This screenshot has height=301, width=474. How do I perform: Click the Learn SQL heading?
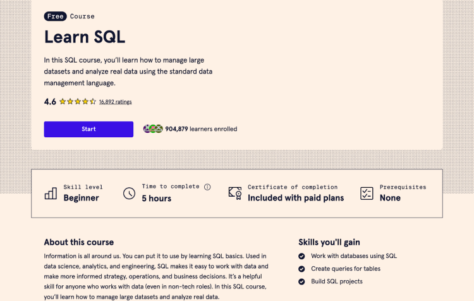tap(85, 37)
